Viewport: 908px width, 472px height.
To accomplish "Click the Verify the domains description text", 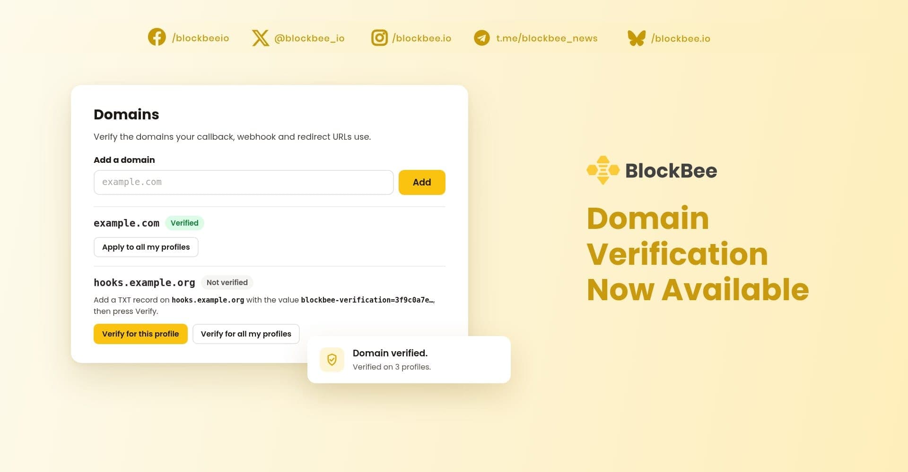I will [232, 137].
